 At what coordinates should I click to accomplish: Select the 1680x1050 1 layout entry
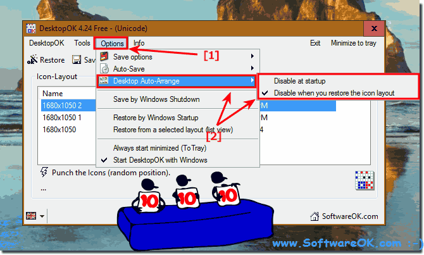click(61, 118)
